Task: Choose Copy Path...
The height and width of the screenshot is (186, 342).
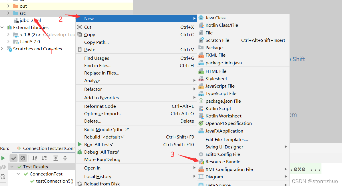Action: tap(136, 42)
